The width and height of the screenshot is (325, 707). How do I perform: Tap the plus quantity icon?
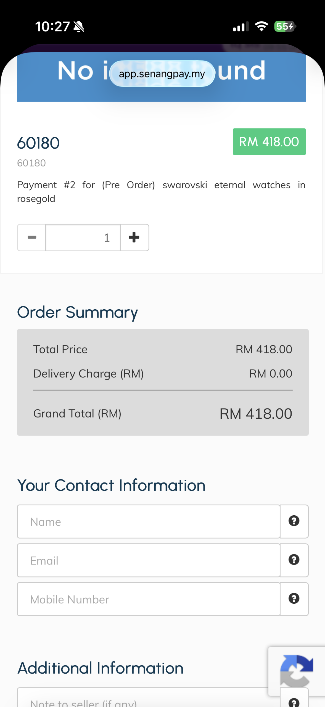tap(134, 237)
